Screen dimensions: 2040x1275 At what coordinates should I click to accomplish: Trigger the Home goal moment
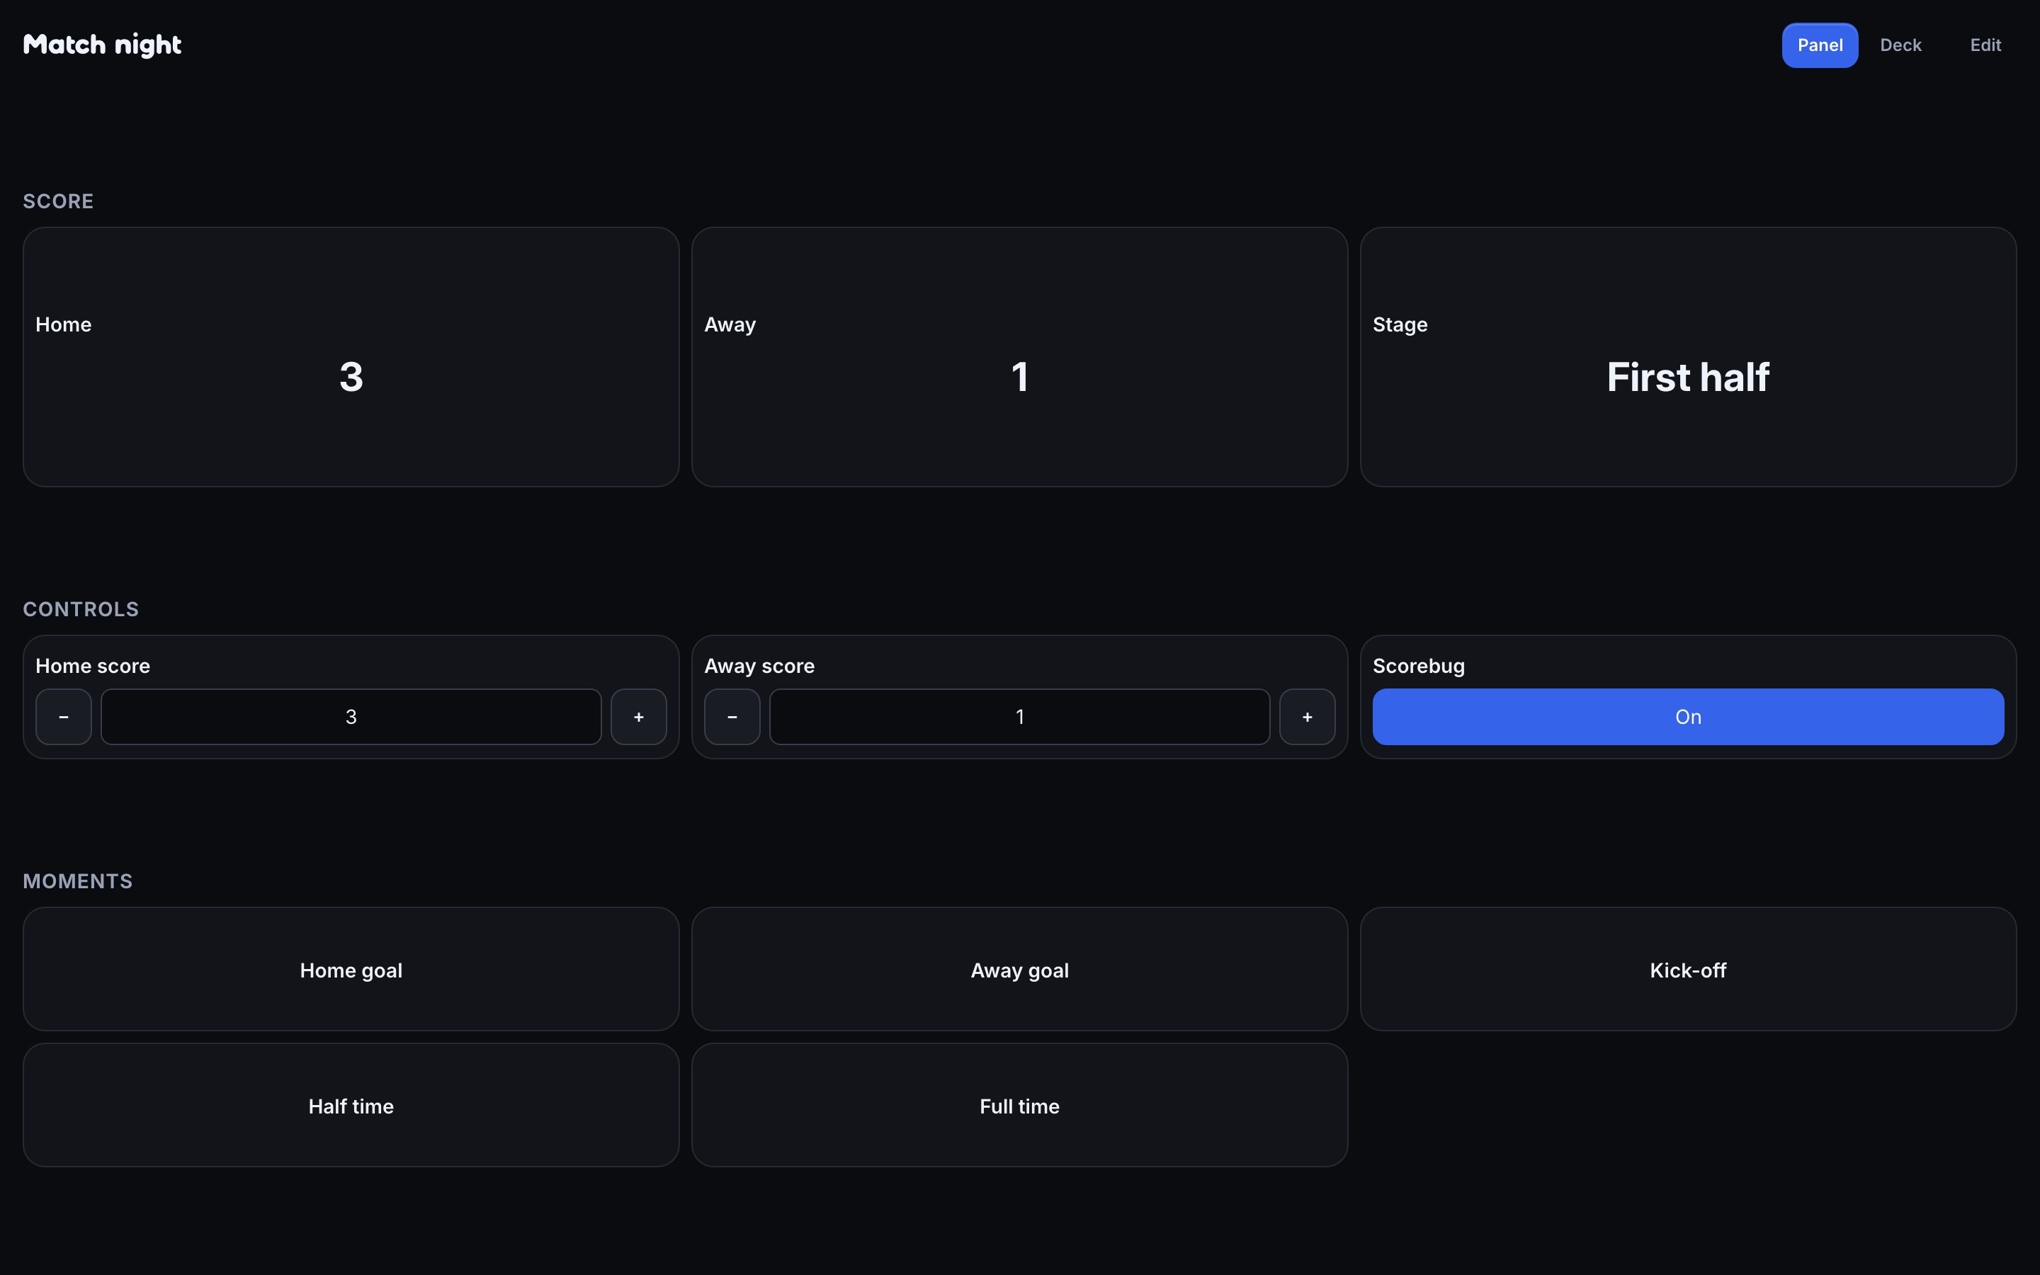click(x=351, y=969)
